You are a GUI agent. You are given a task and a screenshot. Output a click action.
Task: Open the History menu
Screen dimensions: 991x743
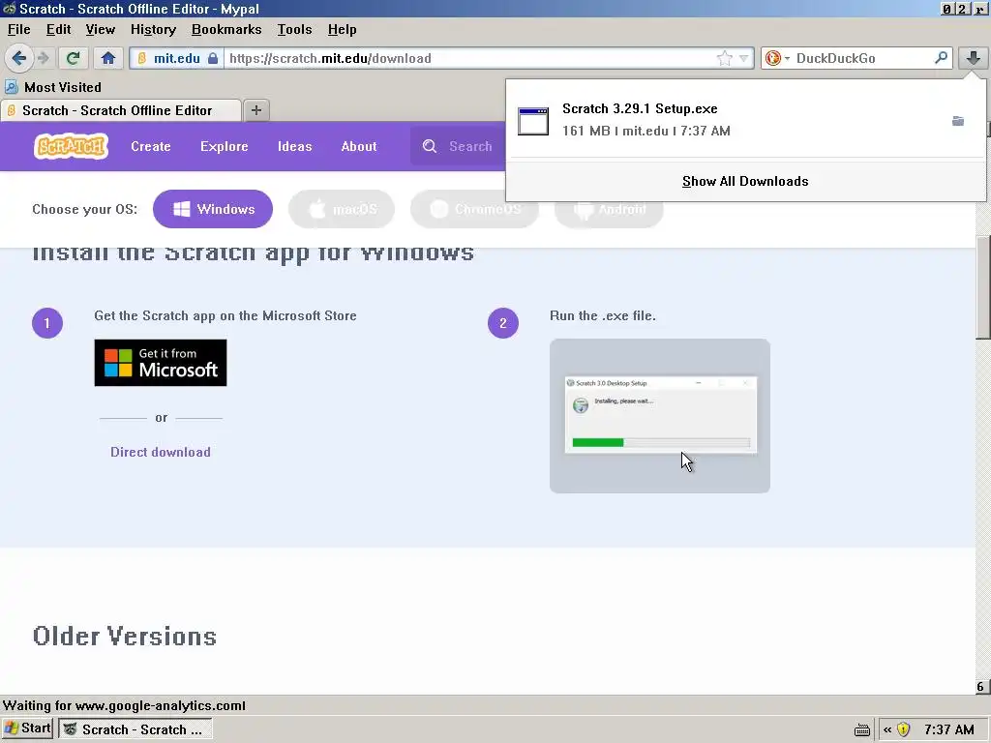(154, 30)
